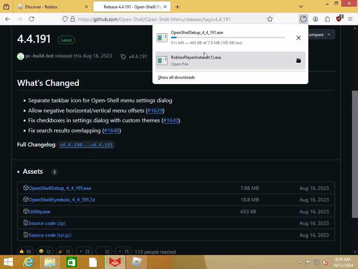Viewport: 358px width, 269px height.
Task: Open the list all tabs chevron
Action: click(x=301, y=7)
